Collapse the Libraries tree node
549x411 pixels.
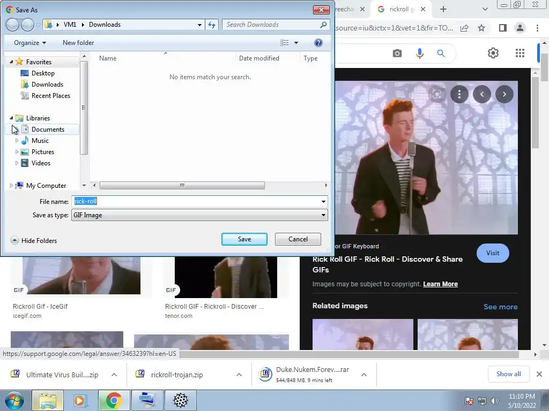(11, 118)
